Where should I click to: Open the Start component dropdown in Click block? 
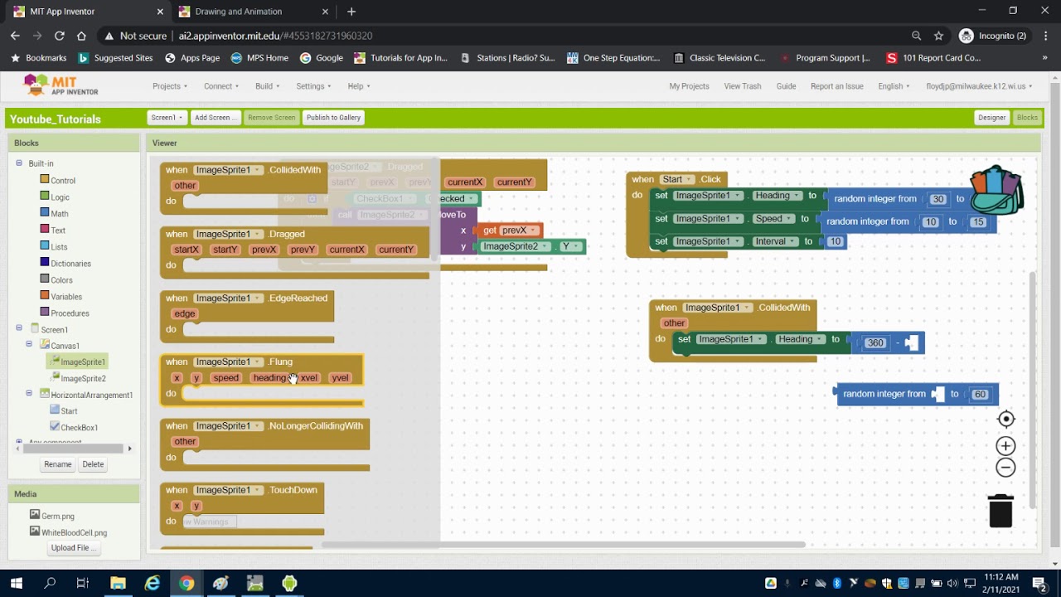point(676,179)
